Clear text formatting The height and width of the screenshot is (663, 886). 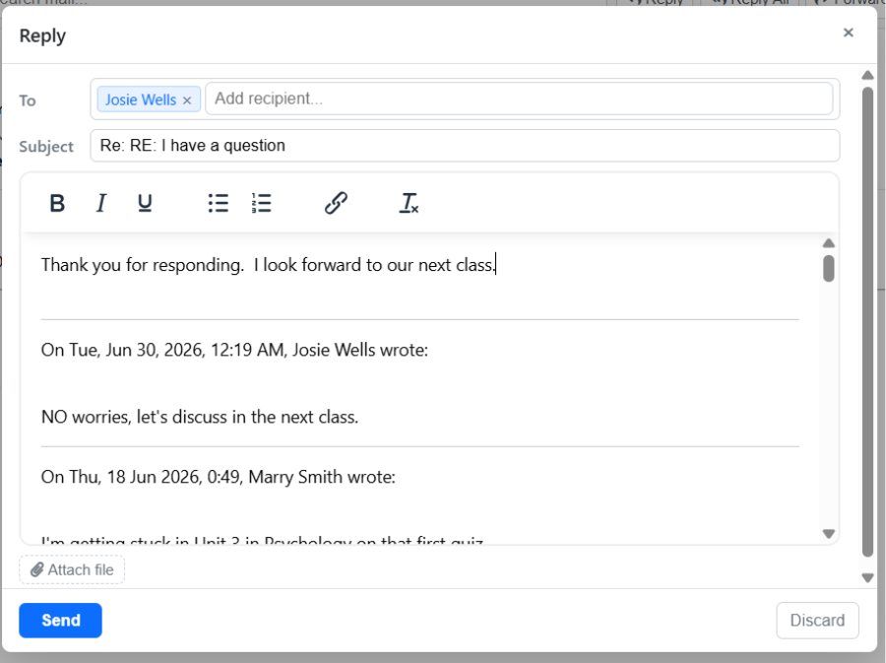coord(409,203)
